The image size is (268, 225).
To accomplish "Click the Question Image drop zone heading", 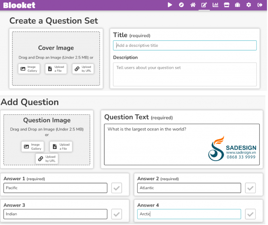I will pos(47,120).
